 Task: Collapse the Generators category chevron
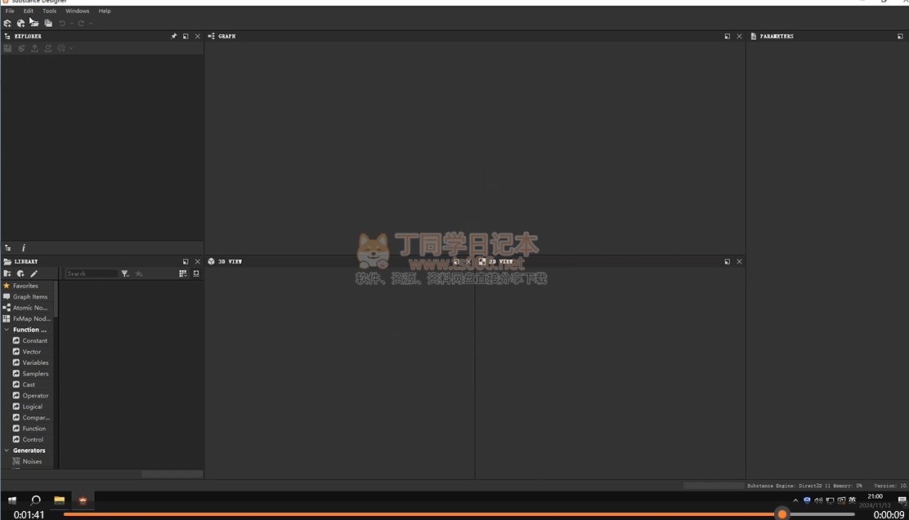7,451
